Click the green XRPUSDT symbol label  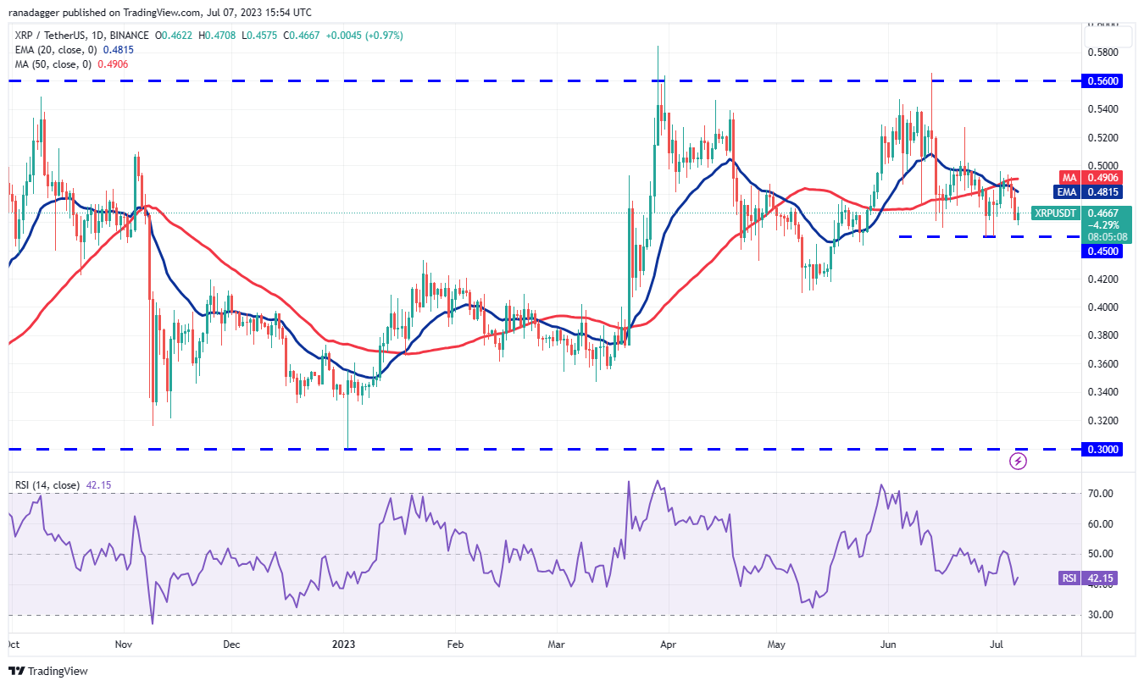click(1055, 213)
